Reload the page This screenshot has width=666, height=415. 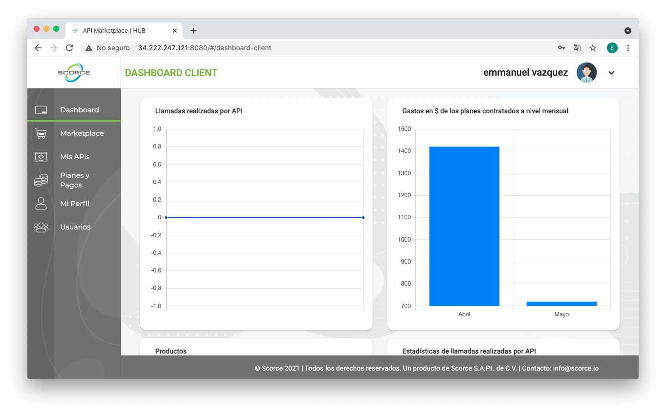[x=69, y=48]
